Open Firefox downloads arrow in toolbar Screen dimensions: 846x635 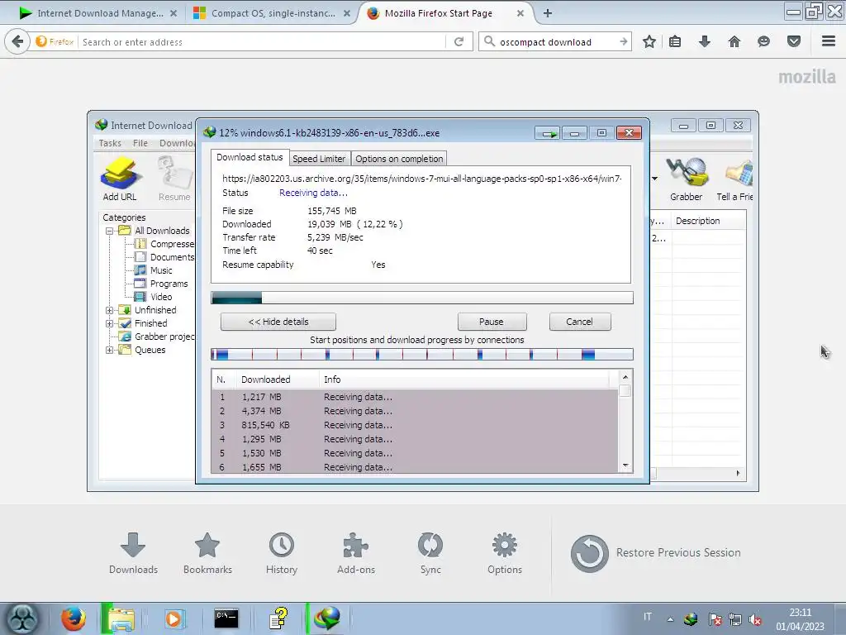pos(704,41)
